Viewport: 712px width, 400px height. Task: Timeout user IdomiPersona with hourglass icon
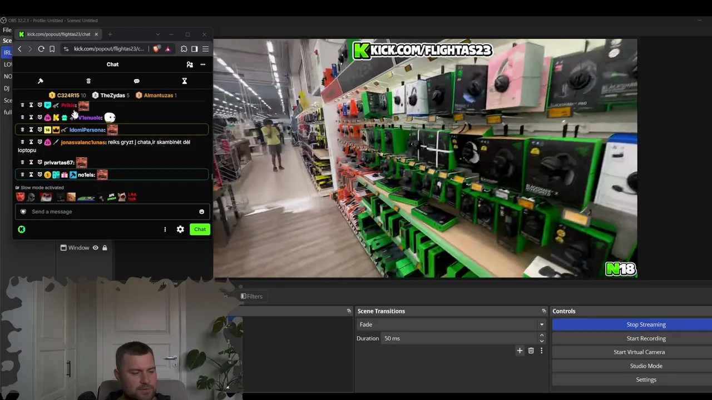point(31,130)
